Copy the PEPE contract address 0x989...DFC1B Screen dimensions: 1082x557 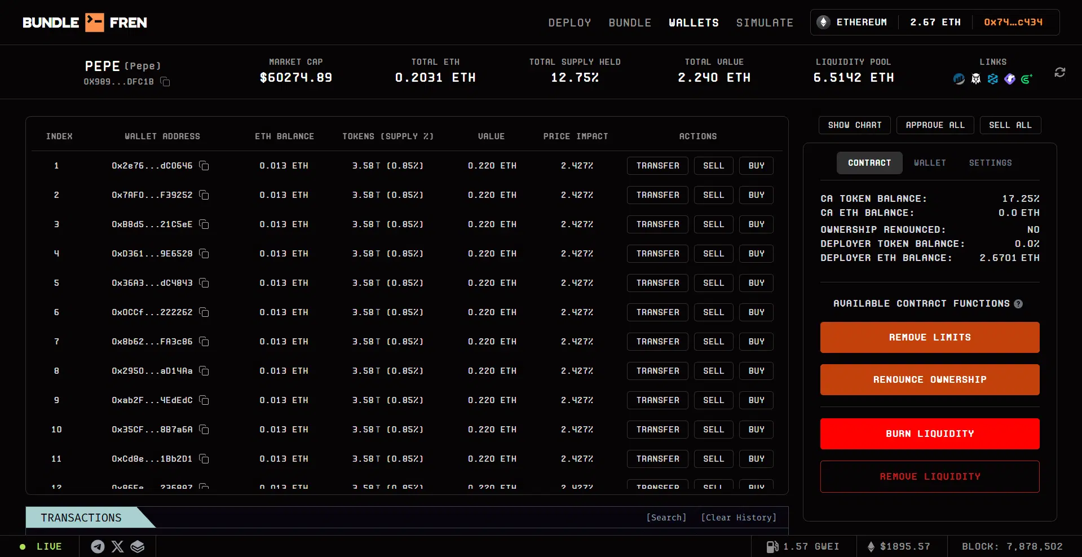[x=165, y=82]
